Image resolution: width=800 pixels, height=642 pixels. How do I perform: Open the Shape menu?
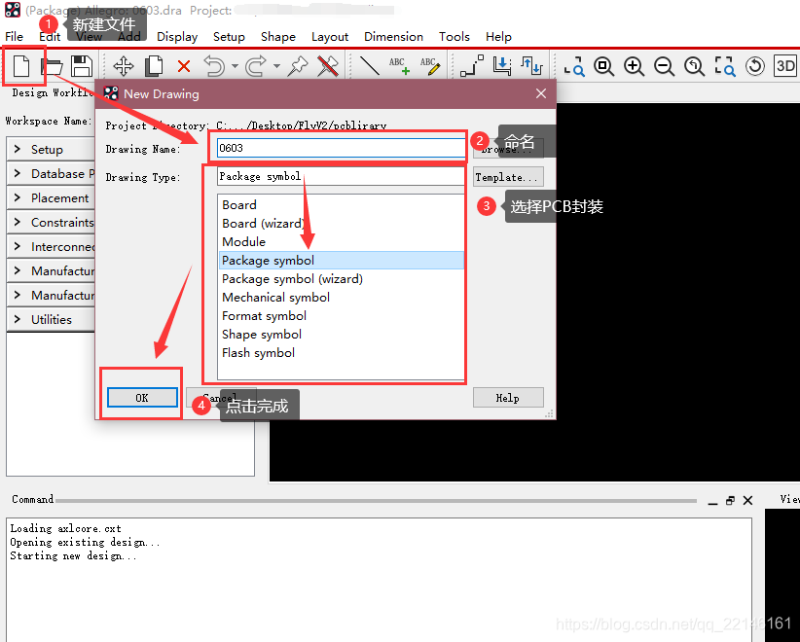click(x=277, y=37)
